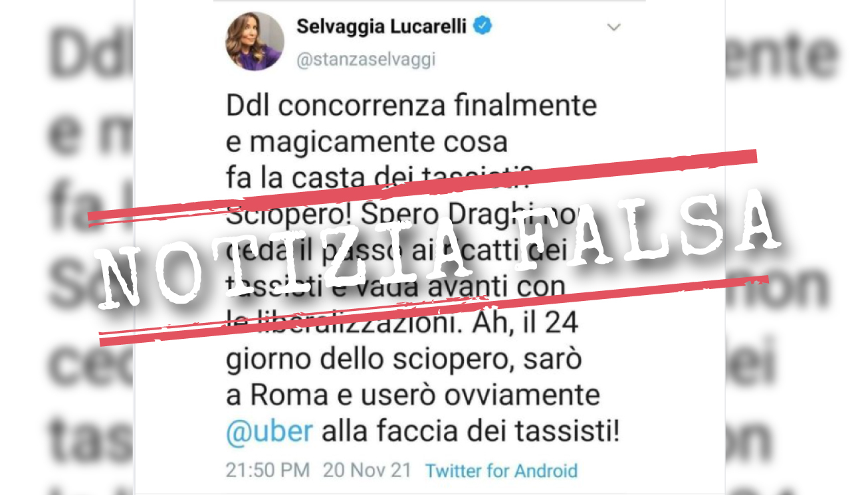The height and width of the screenshot is (495, 864).
Task: Open the @uber mention link
Action: [269, 432]
